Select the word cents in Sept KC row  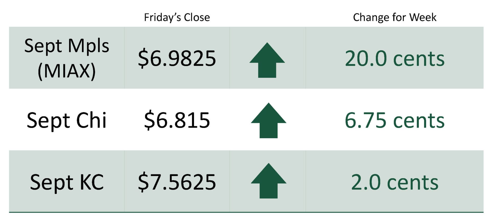tap(413, 183)
